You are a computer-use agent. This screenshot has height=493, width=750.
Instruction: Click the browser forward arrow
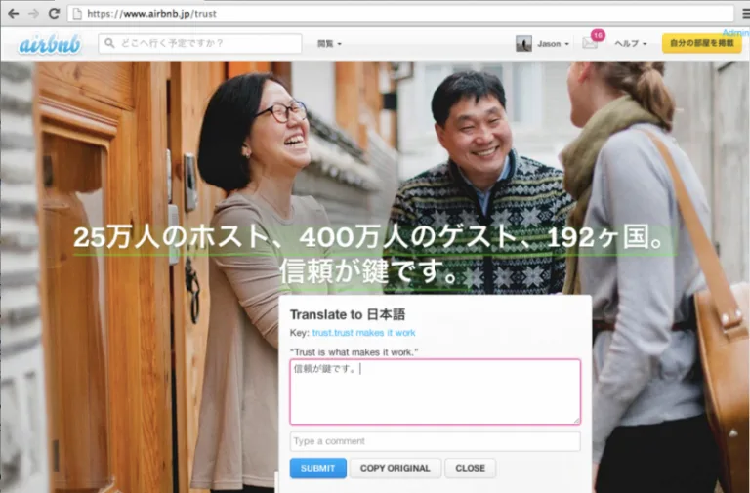(33, 14)
